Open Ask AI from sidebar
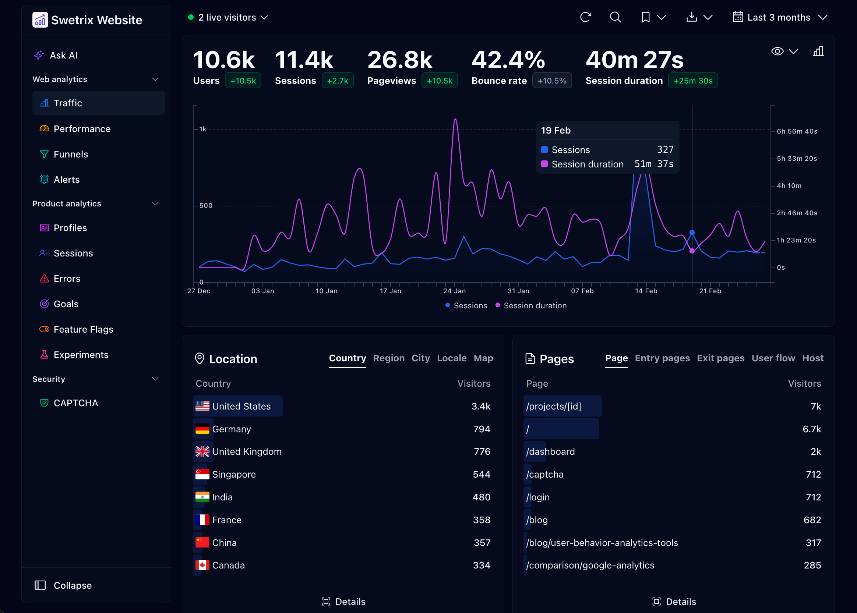Screen dimensions: 857x613 (x=56, y=56)
